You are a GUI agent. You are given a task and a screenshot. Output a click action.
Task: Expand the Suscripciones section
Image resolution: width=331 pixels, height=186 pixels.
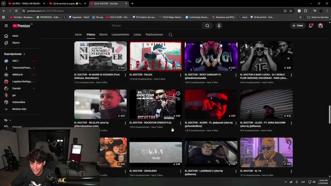pos(14,54)
